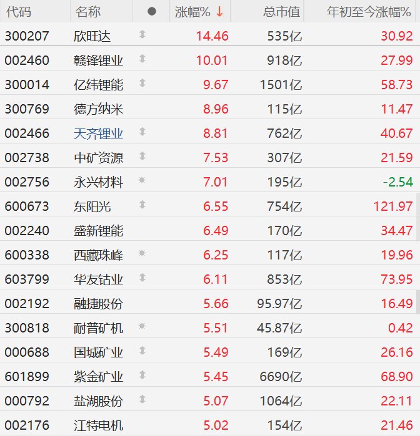Click the 涨幅% header label
The height and width of the screenshot is (436, 420).
[192, 12]
